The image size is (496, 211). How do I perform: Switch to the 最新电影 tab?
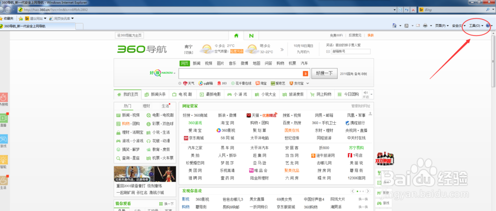point(210,94)
